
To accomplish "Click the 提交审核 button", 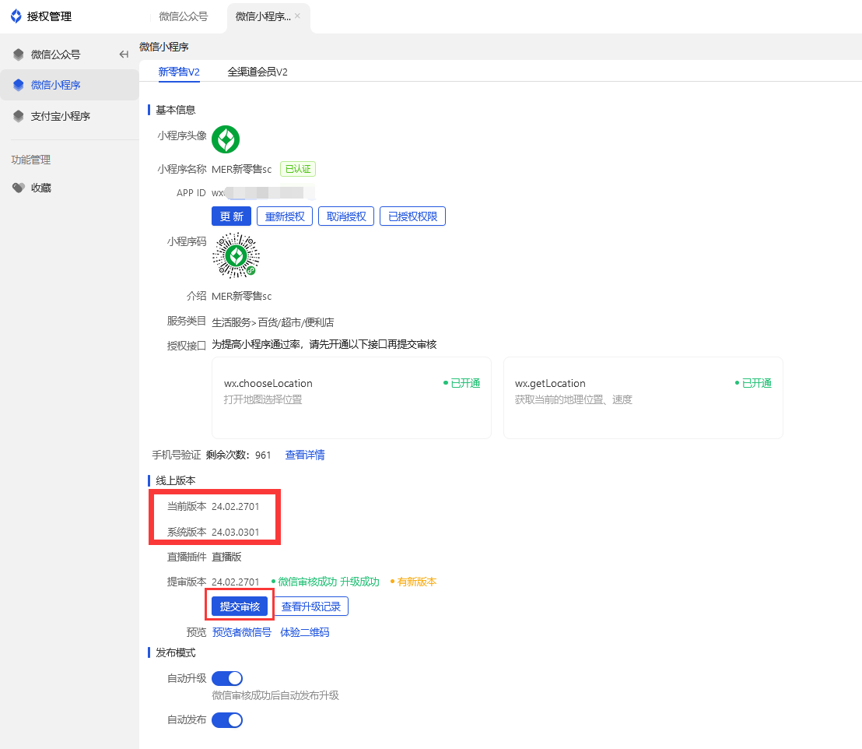I will point(240,607).
